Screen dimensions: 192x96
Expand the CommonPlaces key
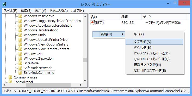(6, 78)
